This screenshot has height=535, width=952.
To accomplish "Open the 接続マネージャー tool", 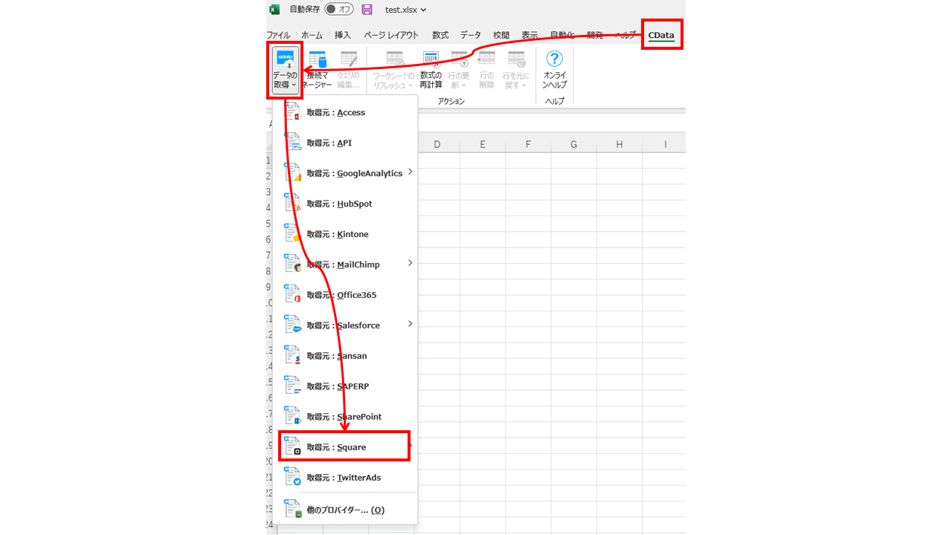I will (x=318, y=71).
